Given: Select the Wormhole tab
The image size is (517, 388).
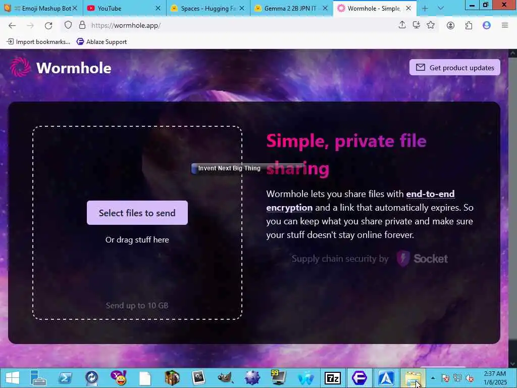Looking at the screenshot, I should coord(374,8).
